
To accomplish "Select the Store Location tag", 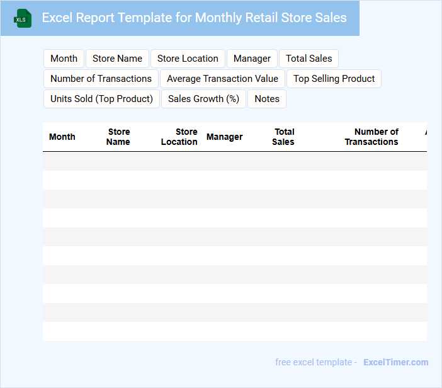I will pos(188,59).
